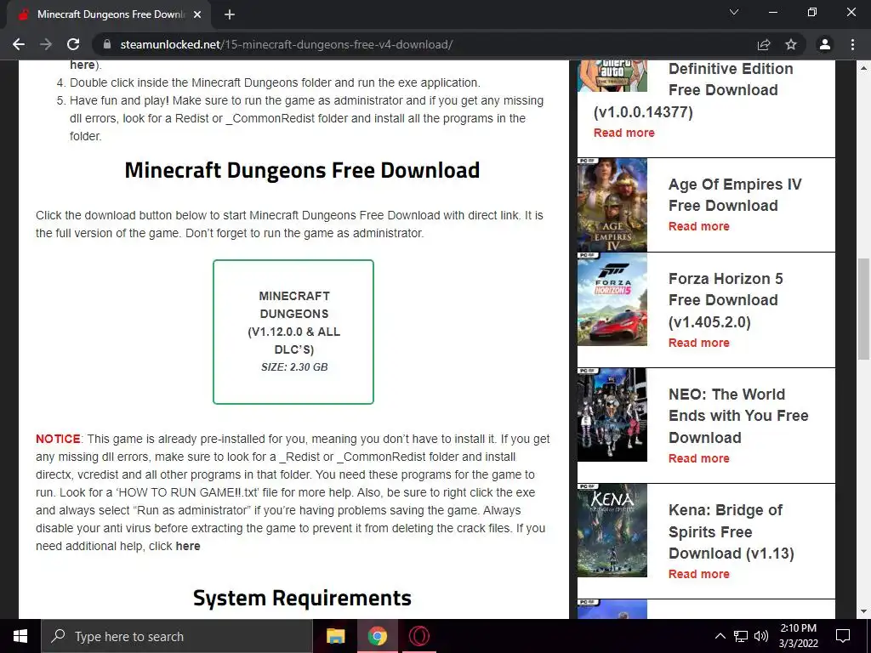Click the scrollbar up arrow
The image size is (871, 653).
(x=863, y=68)
